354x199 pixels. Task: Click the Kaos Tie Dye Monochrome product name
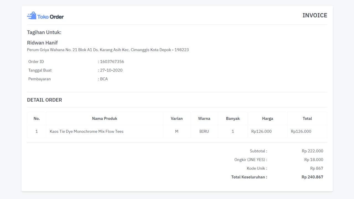(x=87, y=131)
